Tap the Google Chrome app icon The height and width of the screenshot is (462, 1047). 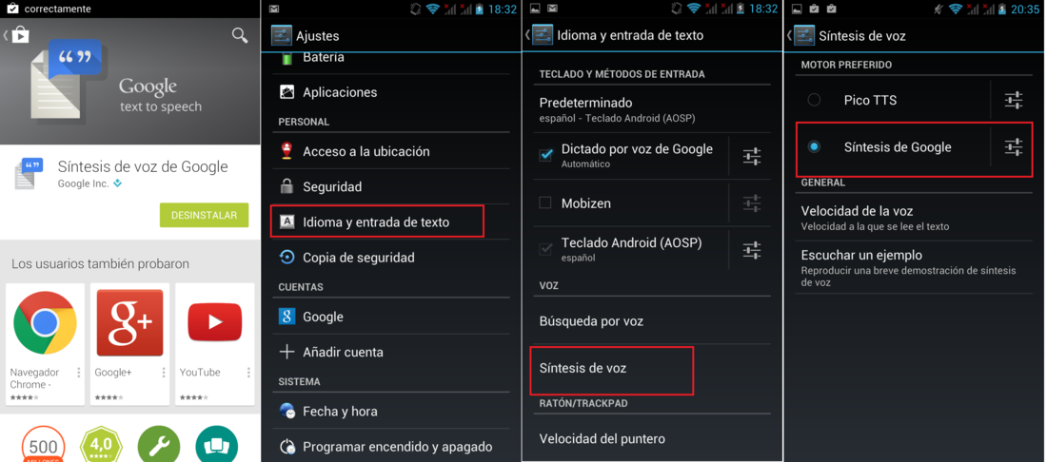click(46, 322)
